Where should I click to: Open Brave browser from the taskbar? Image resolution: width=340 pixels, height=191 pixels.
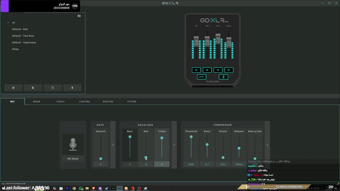[93, 188]
